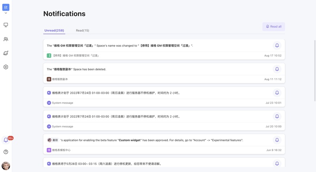The image size is (316, 172).
Task: Click the page vertical scrollbar
Action: pos(315,70)
